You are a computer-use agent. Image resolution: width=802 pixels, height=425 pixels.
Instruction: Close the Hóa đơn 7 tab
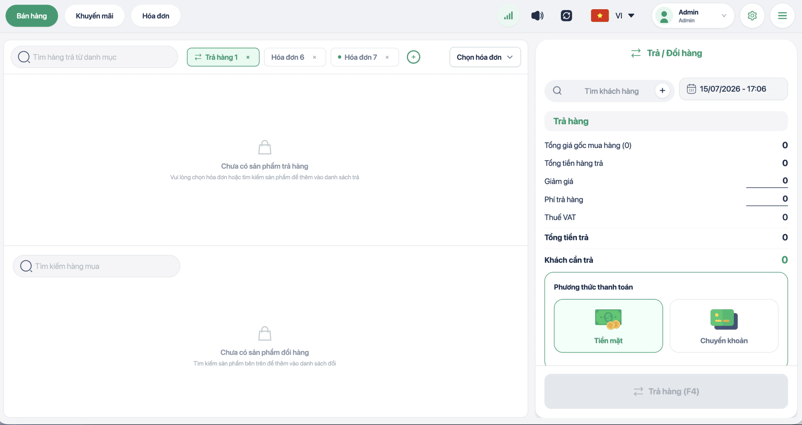[x=387, y=57]
